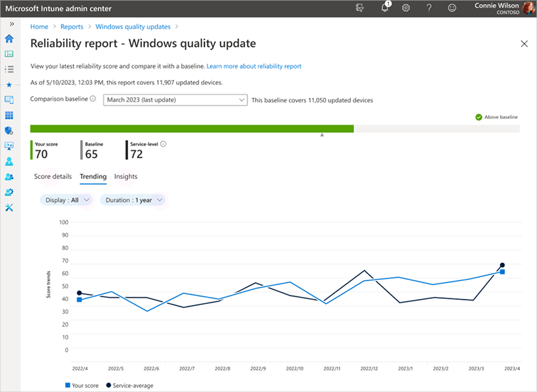Click the 2022/9 axis label
Viewport: 537px width, 392px height.
258,369
